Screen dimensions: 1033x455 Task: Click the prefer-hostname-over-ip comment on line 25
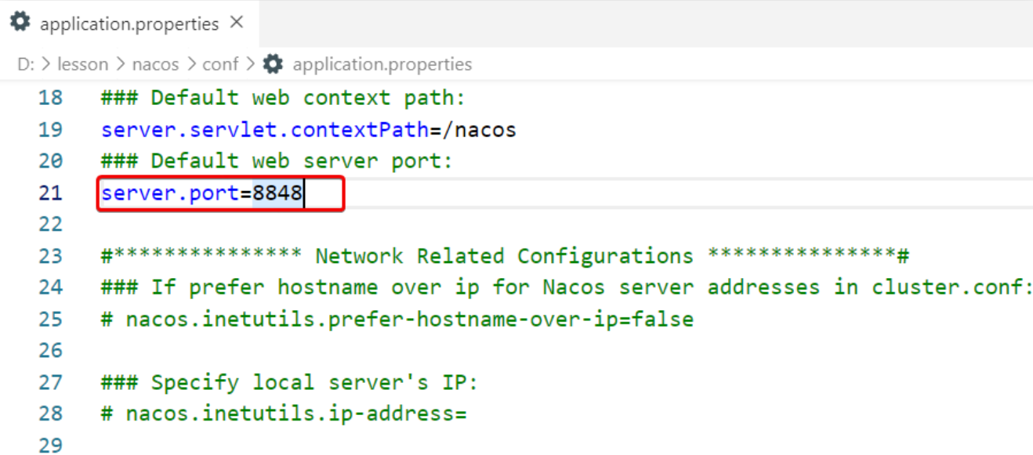click(397, 320)
